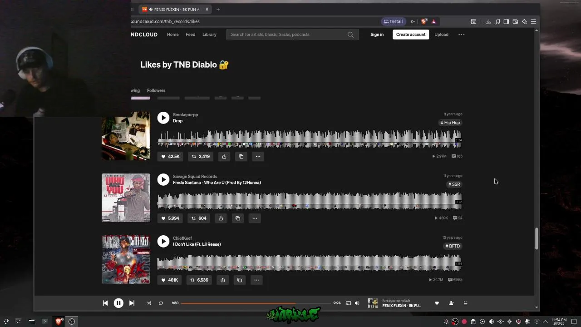This screenshot has height=327, width=581.
Task: Play the Smokepurpp Drop track
Action: (163, 118)
